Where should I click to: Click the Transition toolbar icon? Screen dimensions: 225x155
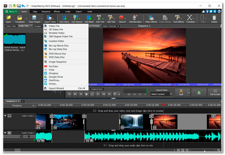point(190,19)
